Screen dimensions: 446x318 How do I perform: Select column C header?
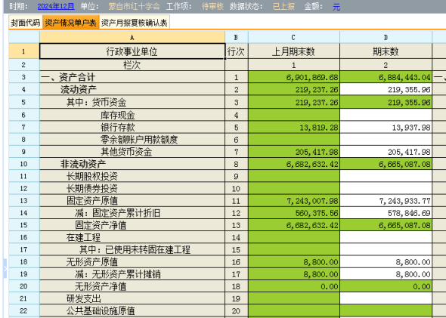tap(294, 37)
